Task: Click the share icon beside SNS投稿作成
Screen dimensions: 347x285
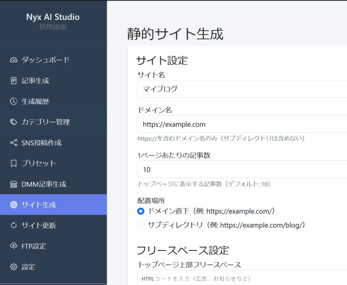Action: click(14, 142)
